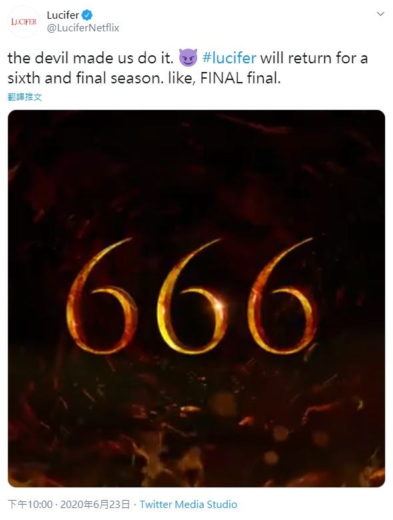393x520 pixels.
Task: Click the 2020年6月23日 date in the timestamp
Action: coord(95,505)
